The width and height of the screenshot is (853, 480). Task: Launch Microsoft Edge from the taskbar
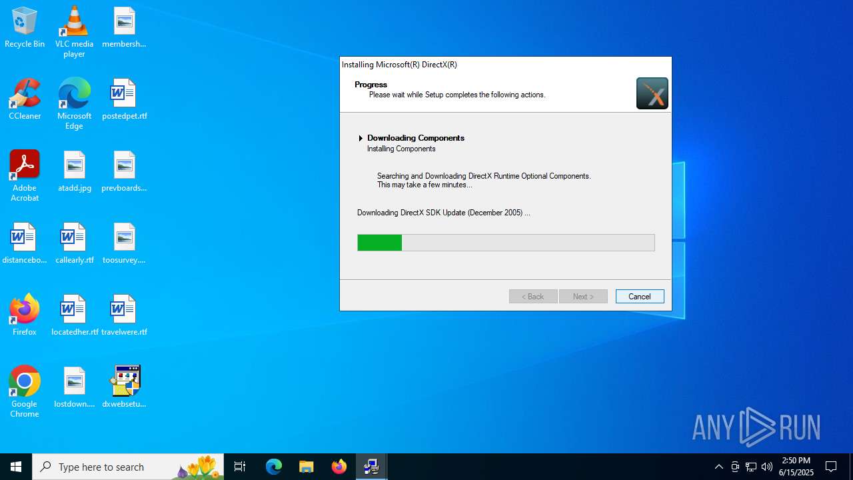(274, 467)
